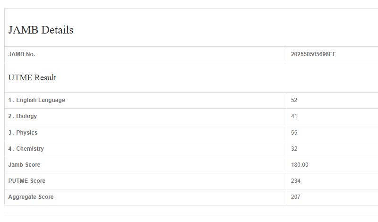
Task: Click the number 1 before English Language
Action: pyautogui.click(x=10, y=100)
